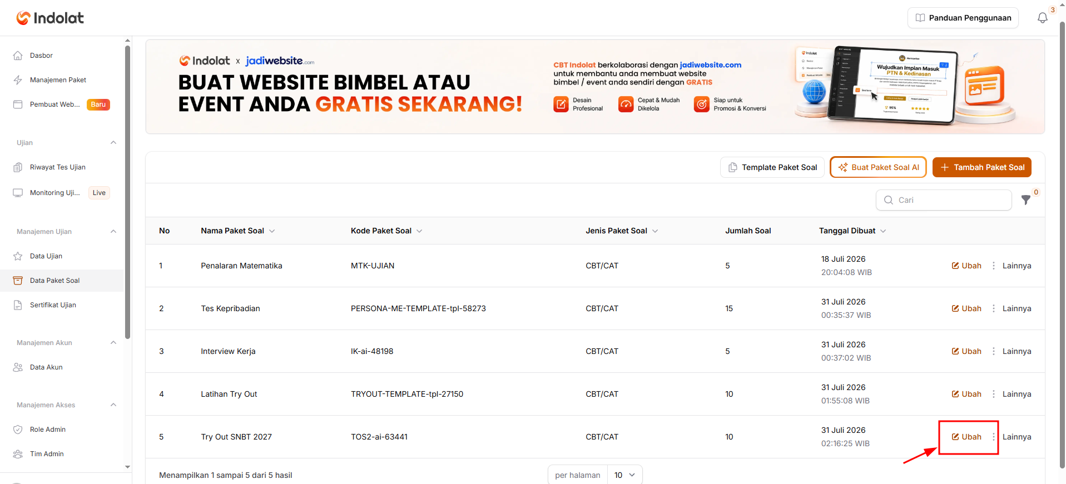Click the Monitoring Ujian monitor icon
Image resolution: width=1066 pixels, height=484 pixels.
click(18, 193)
